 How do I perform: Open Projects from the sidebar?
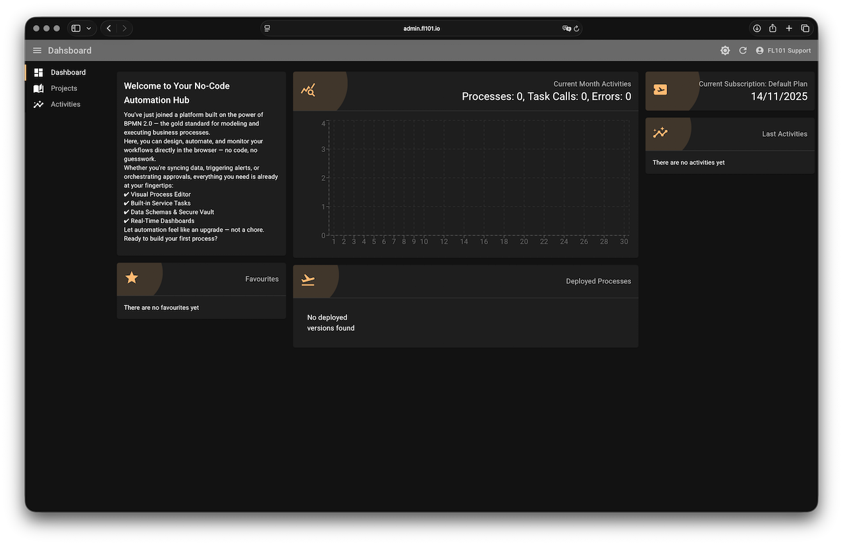point(64,88)
